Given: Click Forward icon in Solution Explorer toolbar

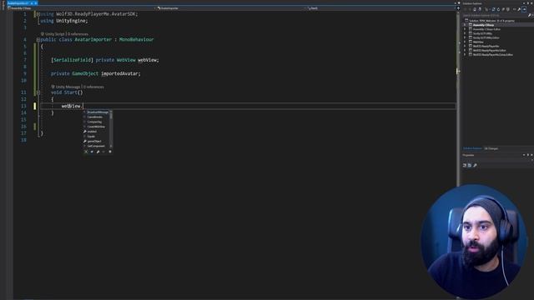Looking at the screenshot, I should point(470,9).
